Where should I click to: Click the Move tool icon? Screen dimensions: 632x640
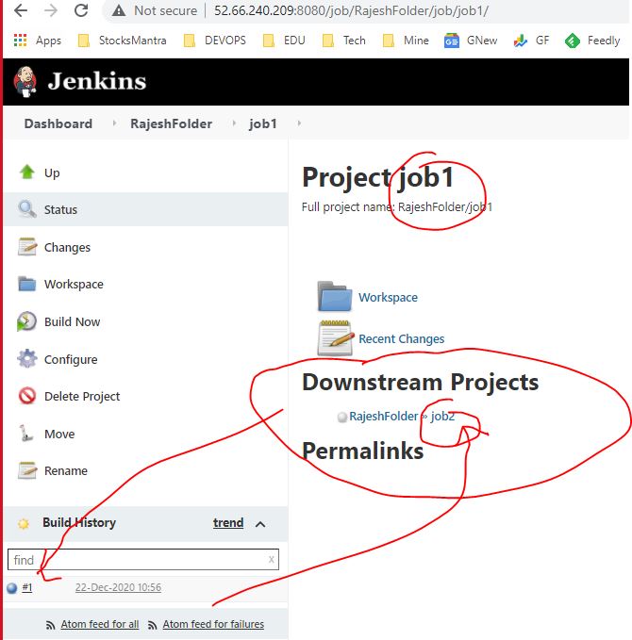click(x=26, y=434)
